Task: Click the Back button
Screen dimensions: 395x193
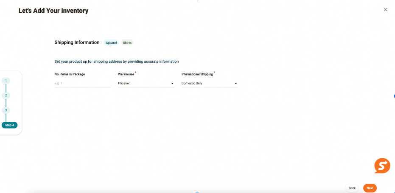Action: (x=352, y=188)
